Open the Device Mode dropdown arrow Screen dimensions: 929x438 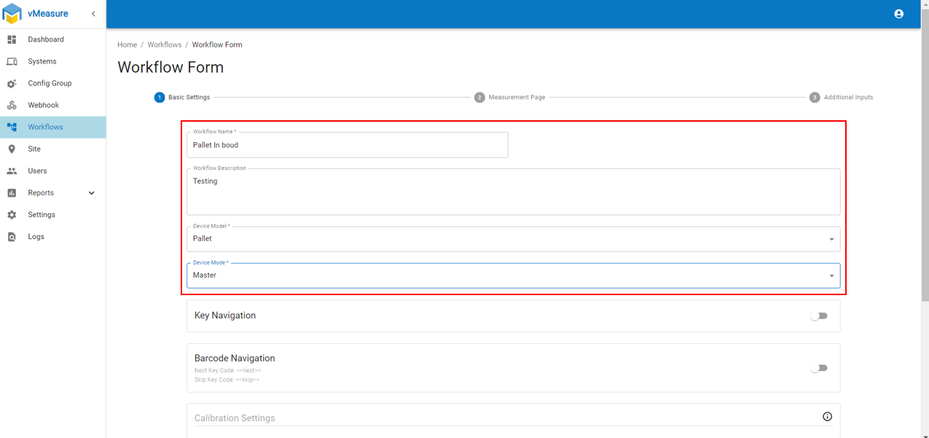831,276
